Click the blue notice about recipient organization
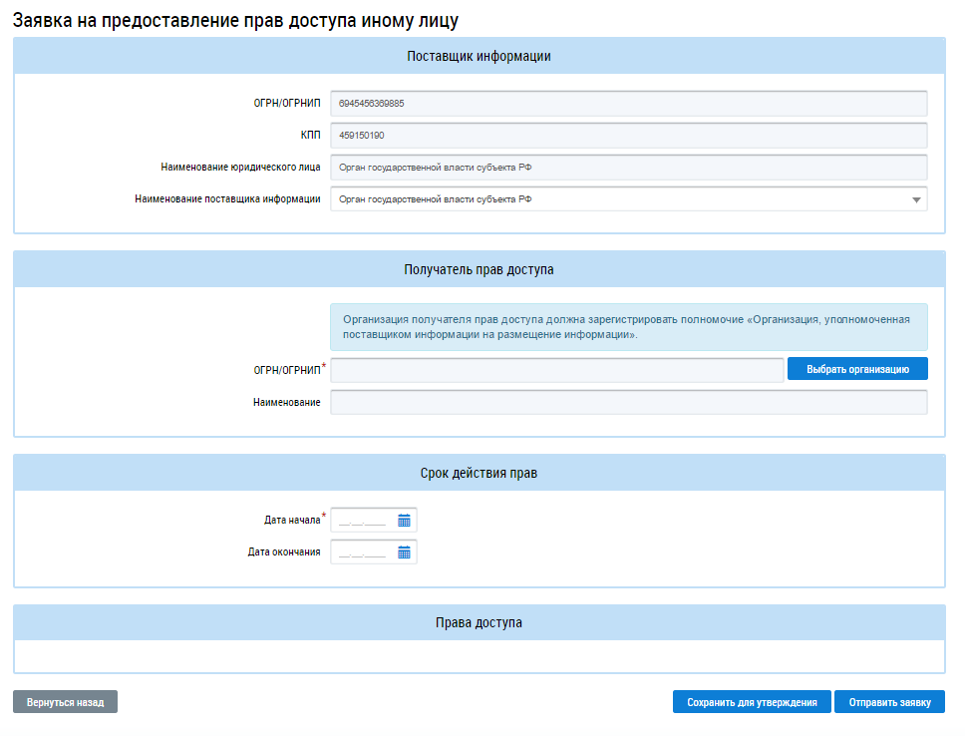 [x=628, y=327]
